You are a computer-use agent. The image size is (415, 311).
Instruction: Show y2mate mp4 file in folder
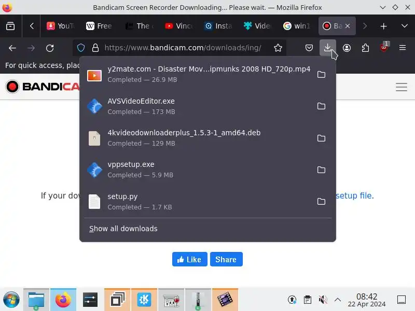321,74
